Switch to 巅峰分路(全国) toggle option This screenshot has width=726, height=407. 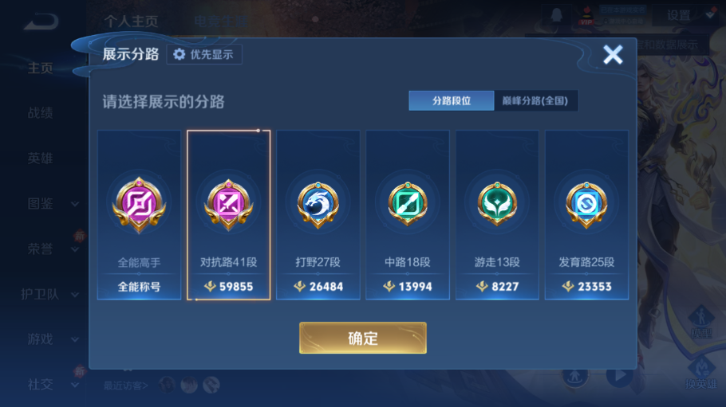535,101
